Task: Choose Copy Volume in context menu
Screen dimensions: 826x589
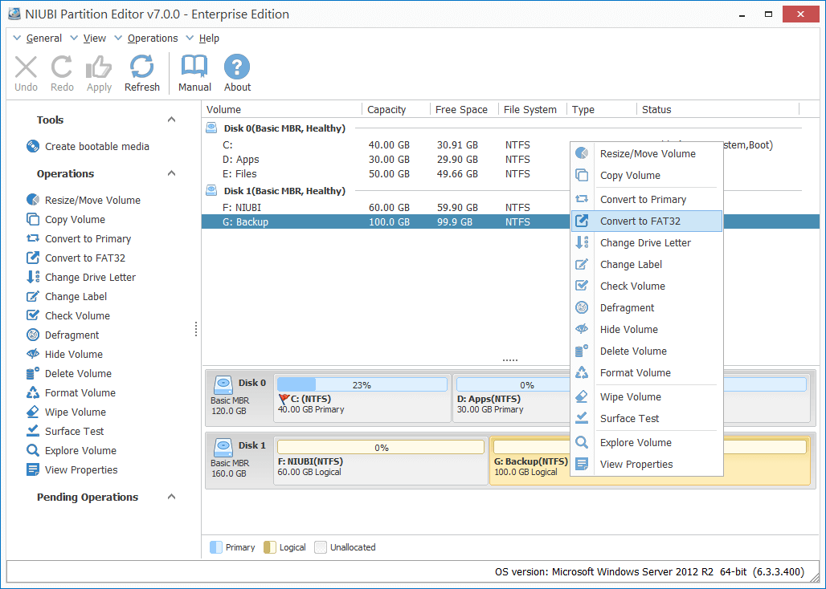Action: 647,175
